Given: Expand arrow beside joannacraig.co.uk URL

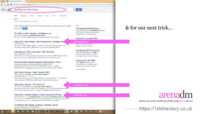Looking at the screenshot, I should pyautogui.click(x=53, y=64).
